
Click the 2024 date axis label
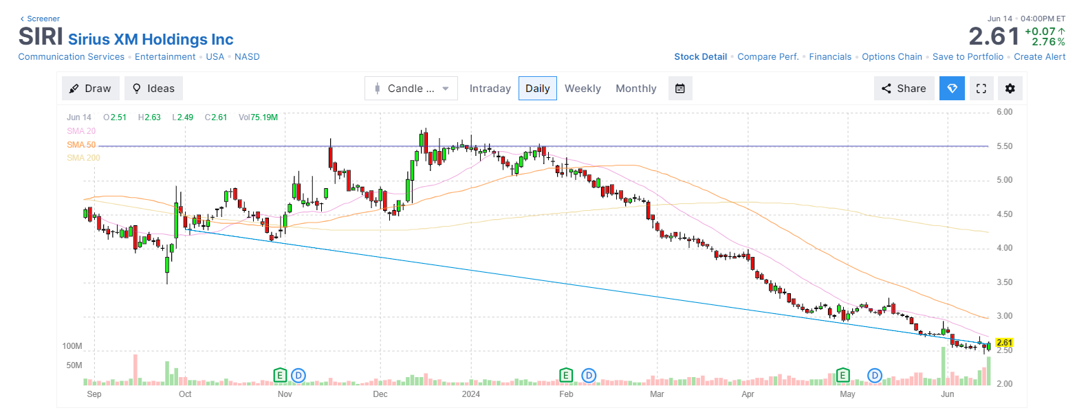click(x=471, y=394)
